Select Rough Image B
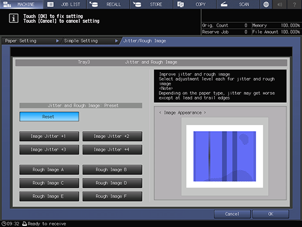Screen dimensions: 302x227 click(112, 170)
